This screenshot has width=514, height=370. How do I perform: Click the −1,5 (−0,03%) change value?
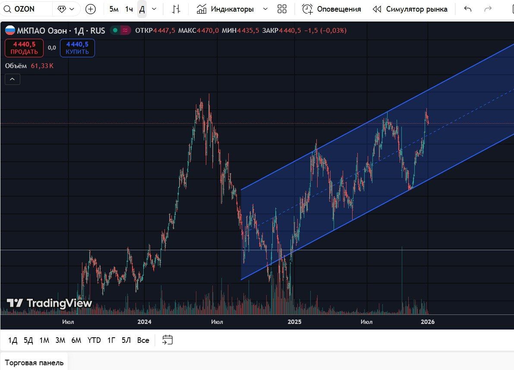tap(325, 31)
